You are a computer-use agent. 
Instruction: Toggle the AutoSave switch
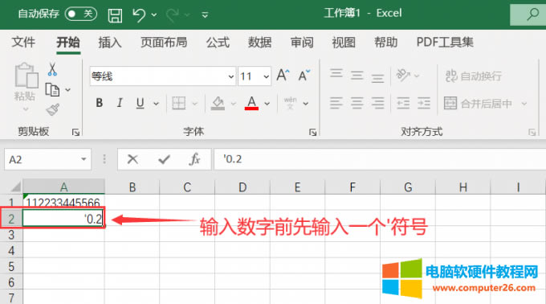(81, 14)
